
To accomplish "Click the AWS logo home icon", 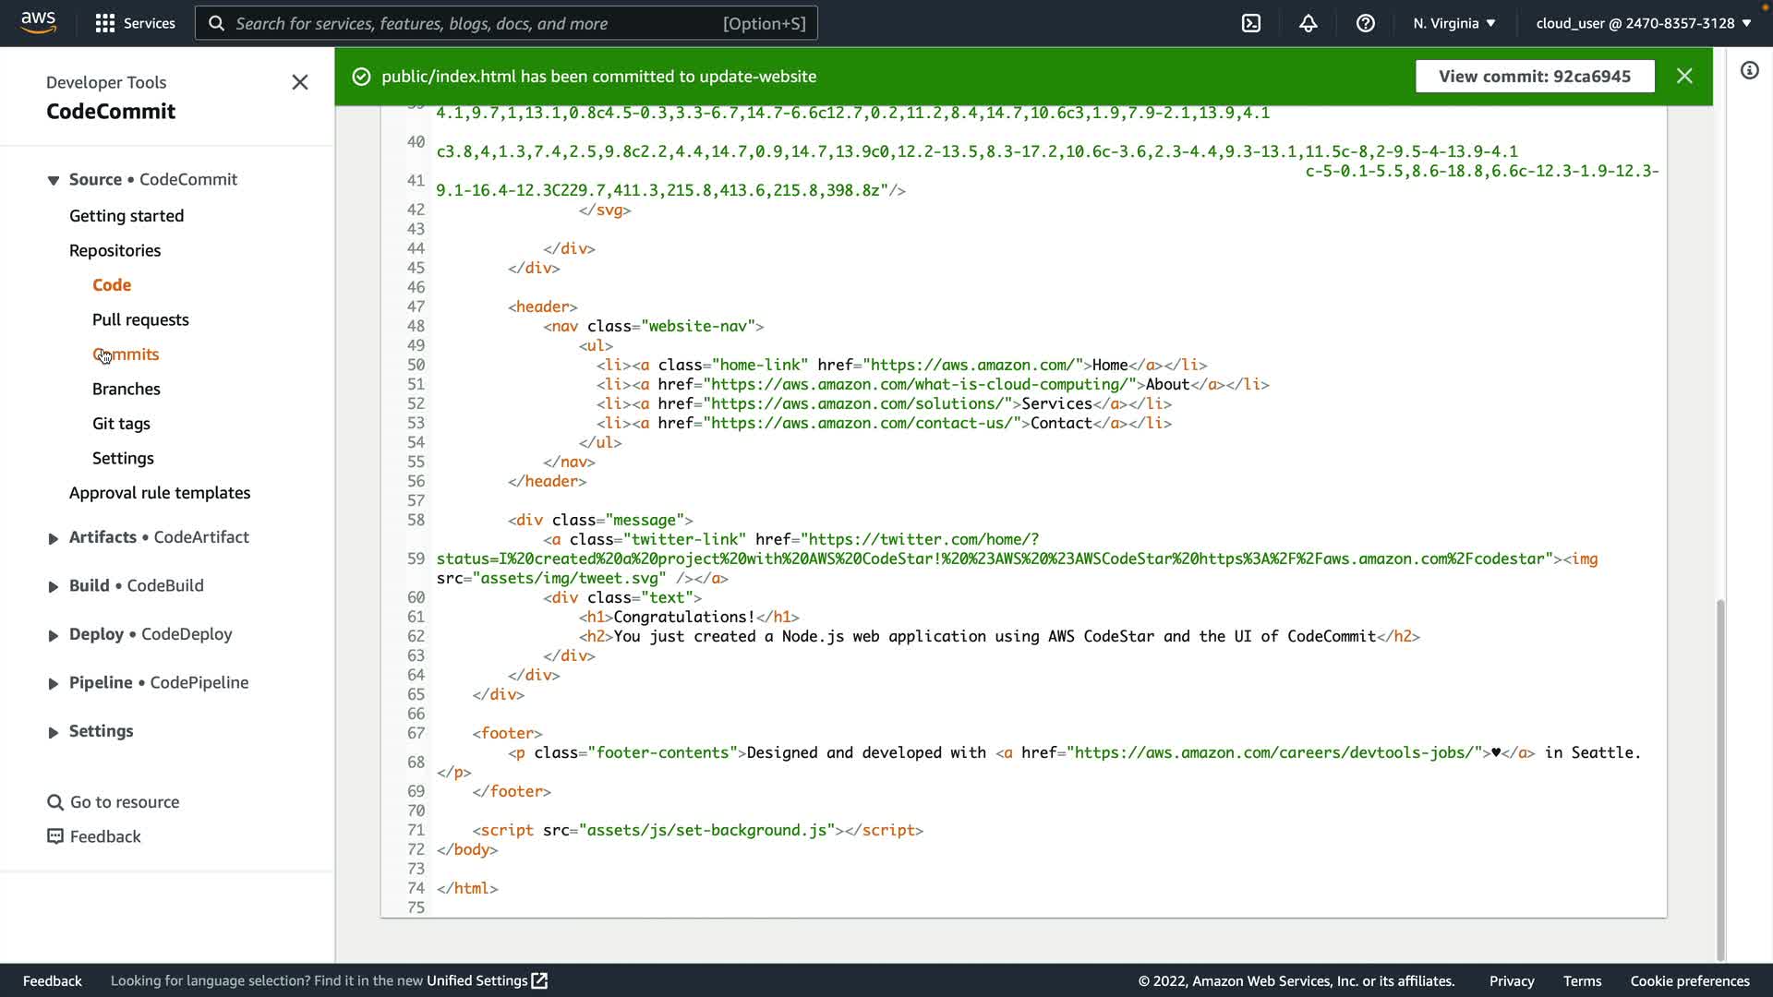I will (x=38, y=22).
